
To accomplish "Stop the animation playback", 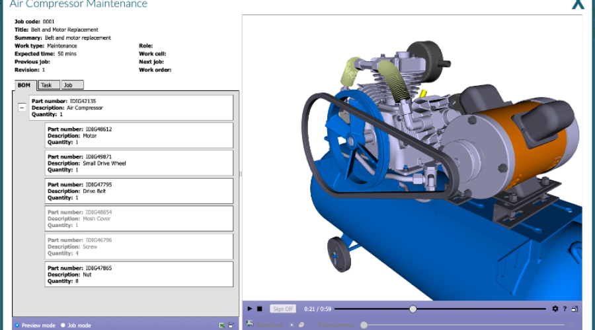I will point(260,309).
